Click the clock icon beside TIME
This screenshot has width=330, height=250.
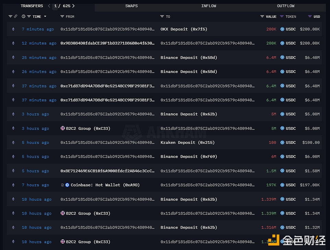click(24, 16)
